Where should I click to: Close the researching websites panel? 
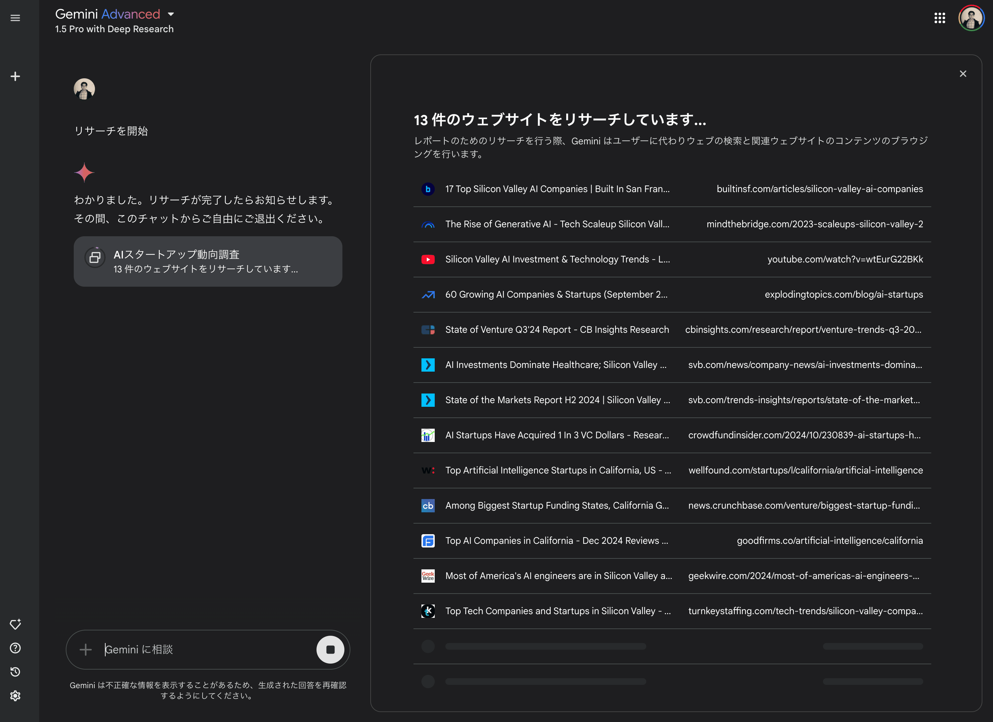click(963, 74)
